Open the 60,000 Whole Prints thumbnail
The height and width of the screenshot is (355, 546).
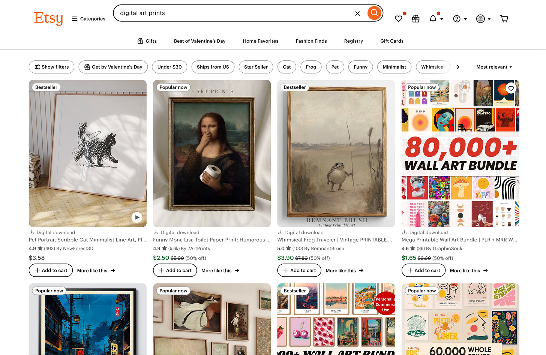tap(460, 319)
